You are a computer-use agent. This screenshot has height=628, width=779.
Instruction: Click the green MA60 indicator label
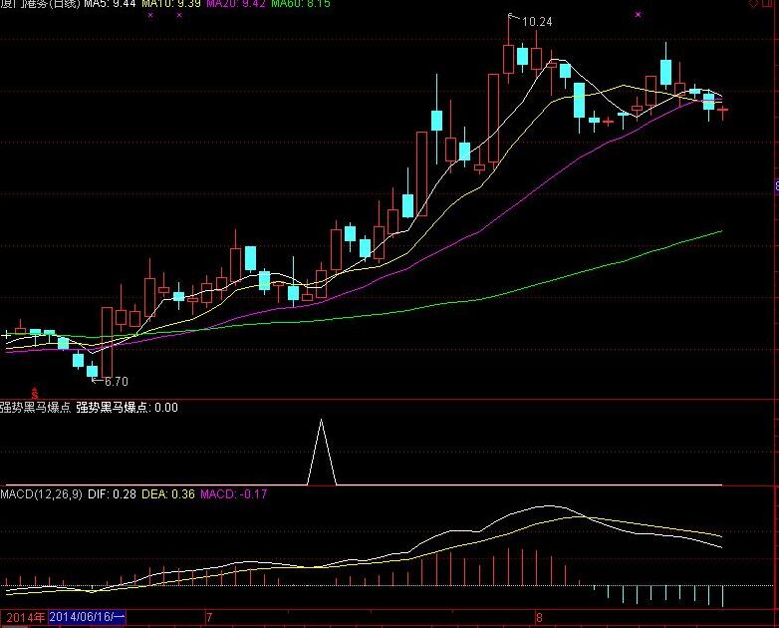pyautogui.click(x=300, y=5)
